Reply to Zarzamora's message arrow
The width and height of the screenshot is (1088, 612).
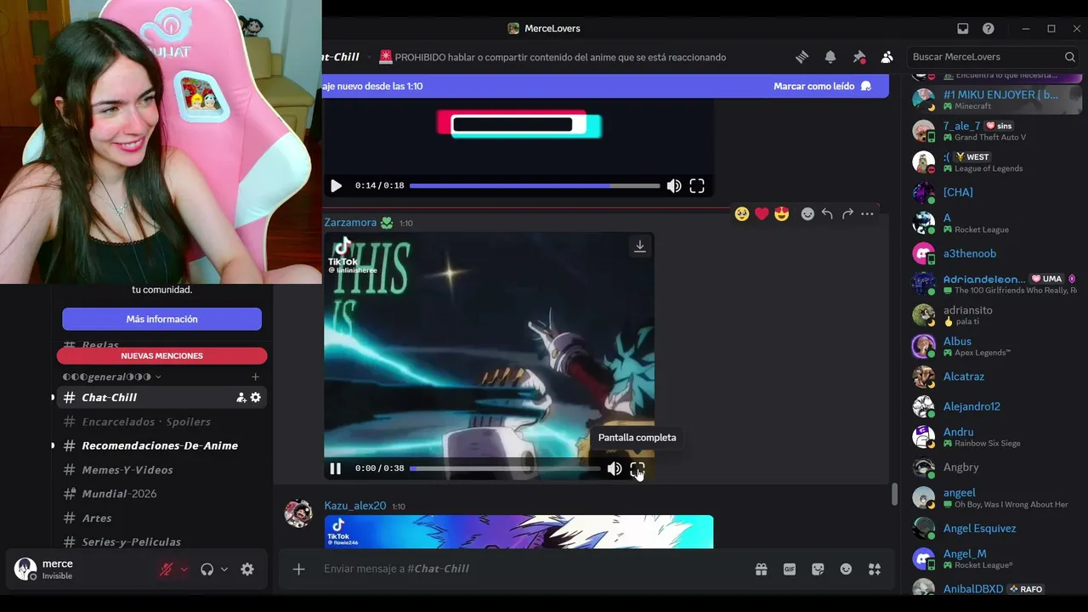[827, 214]
